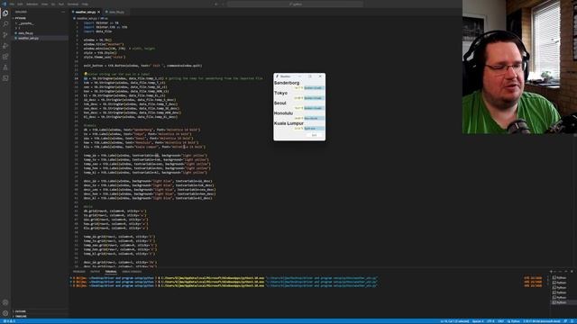Image resolution: width=577 pixels, height=324 pixels.
Task: Click the navigate back arrow
Action: point(216,4)
